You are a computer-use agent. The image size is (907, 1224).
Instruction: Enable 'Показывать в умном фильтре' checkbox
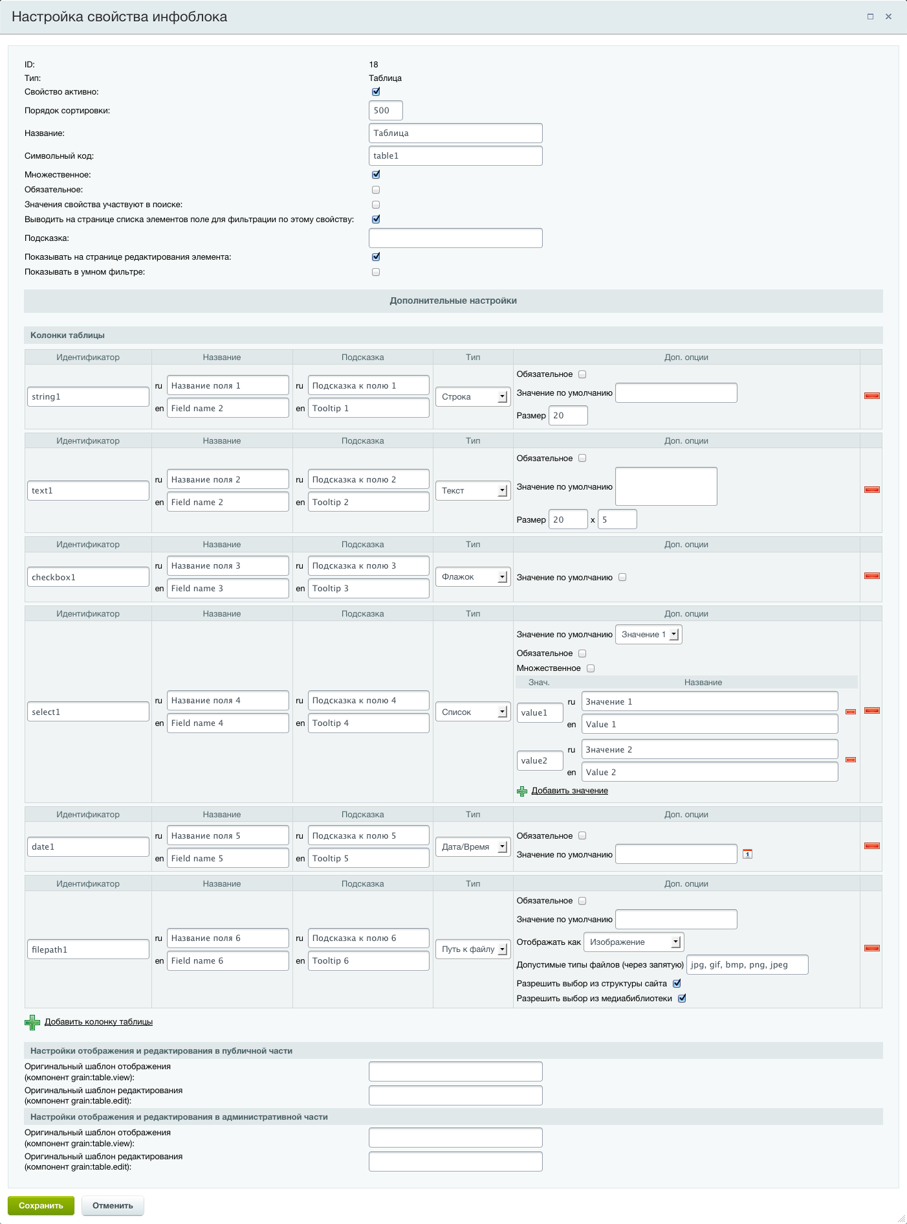[x=376, y=272]
